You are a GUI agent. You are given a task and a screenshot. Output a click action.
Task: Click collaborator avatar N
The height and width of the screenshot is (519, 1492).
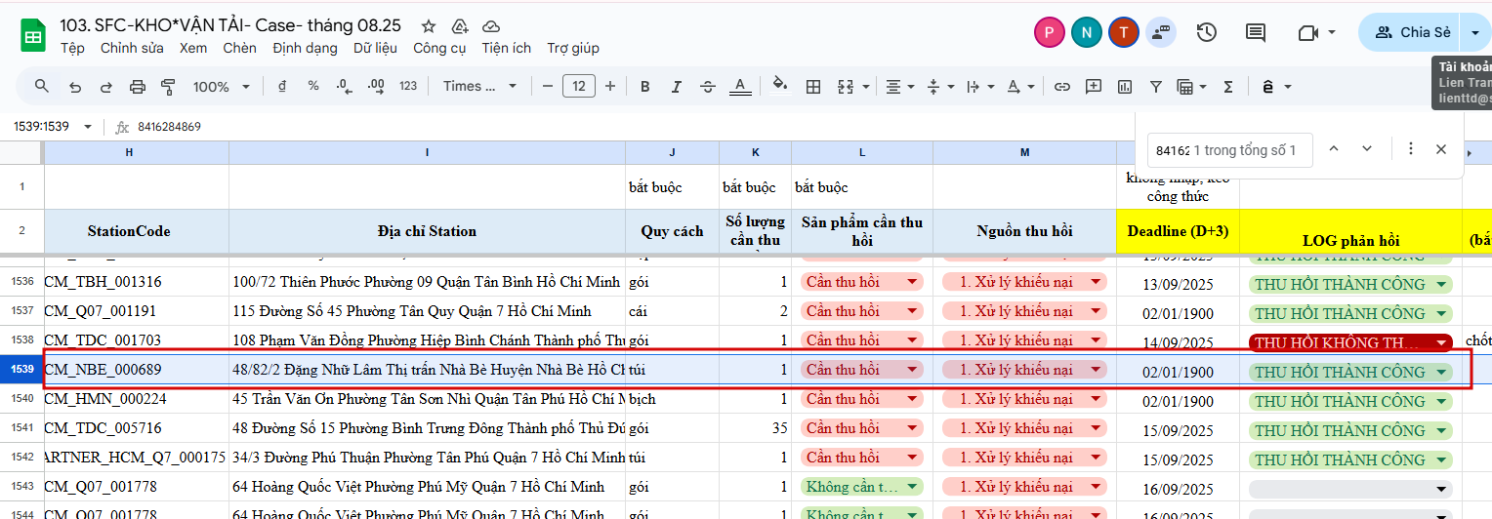(x=1086, y=32)
